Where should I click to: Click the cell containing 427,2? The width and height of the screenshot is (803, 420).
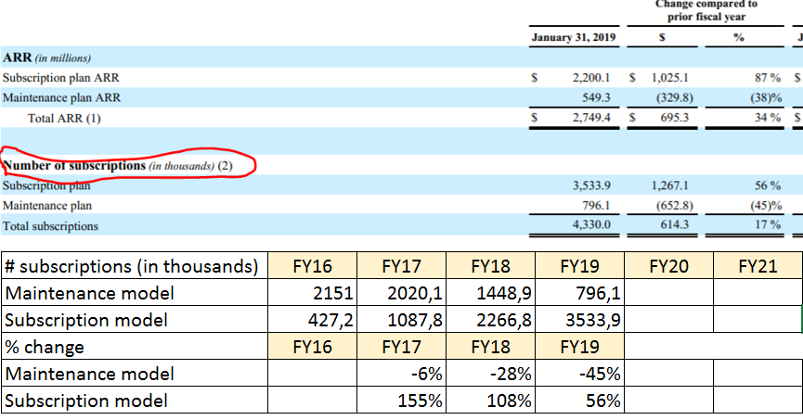(x=312, y=320)
